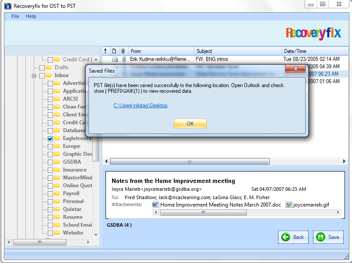
Task: Open the joycemarieb.gif image icon
Action: point(289,205)
